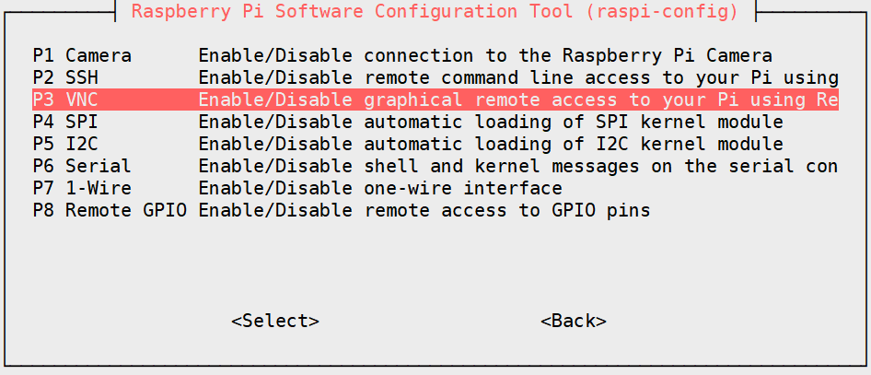Click the SPI kernel module loading description
The width and height of the screenshot is (871, 375).
pos(491,122)
